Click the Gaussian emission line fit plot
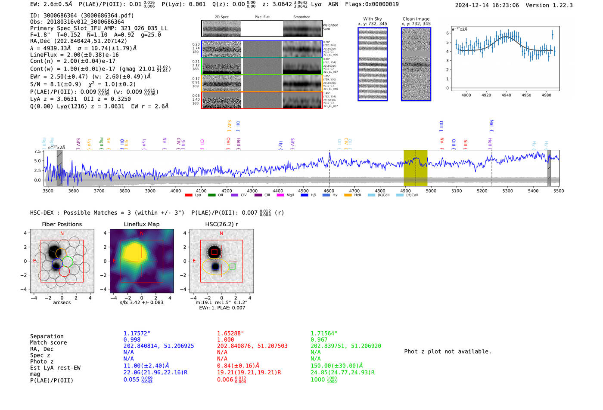The image size is (603, 410). coord(505,59)
